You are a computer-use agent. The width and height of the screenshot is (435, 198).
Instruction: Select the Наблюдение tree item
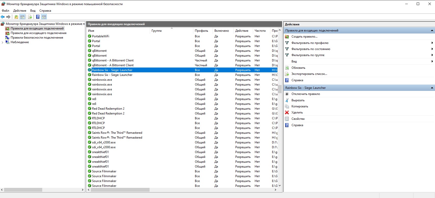(20, 42)
